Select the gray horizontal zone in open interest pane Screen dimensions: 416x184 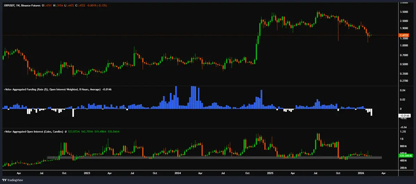(214, 157)
